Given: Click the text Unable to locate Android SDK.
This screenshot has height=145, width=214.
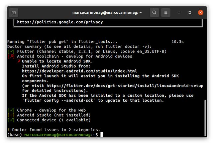Looking at the screenshot, I should click(x=58, y=61).
